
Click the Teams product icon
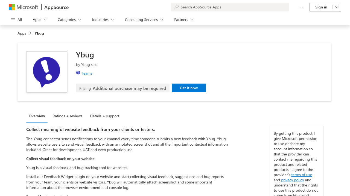click(x=78, y=73)
